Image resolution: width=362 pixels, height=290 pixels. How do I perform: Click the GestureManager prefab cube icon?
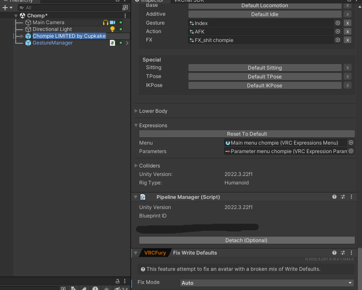(x=28, y=43)
